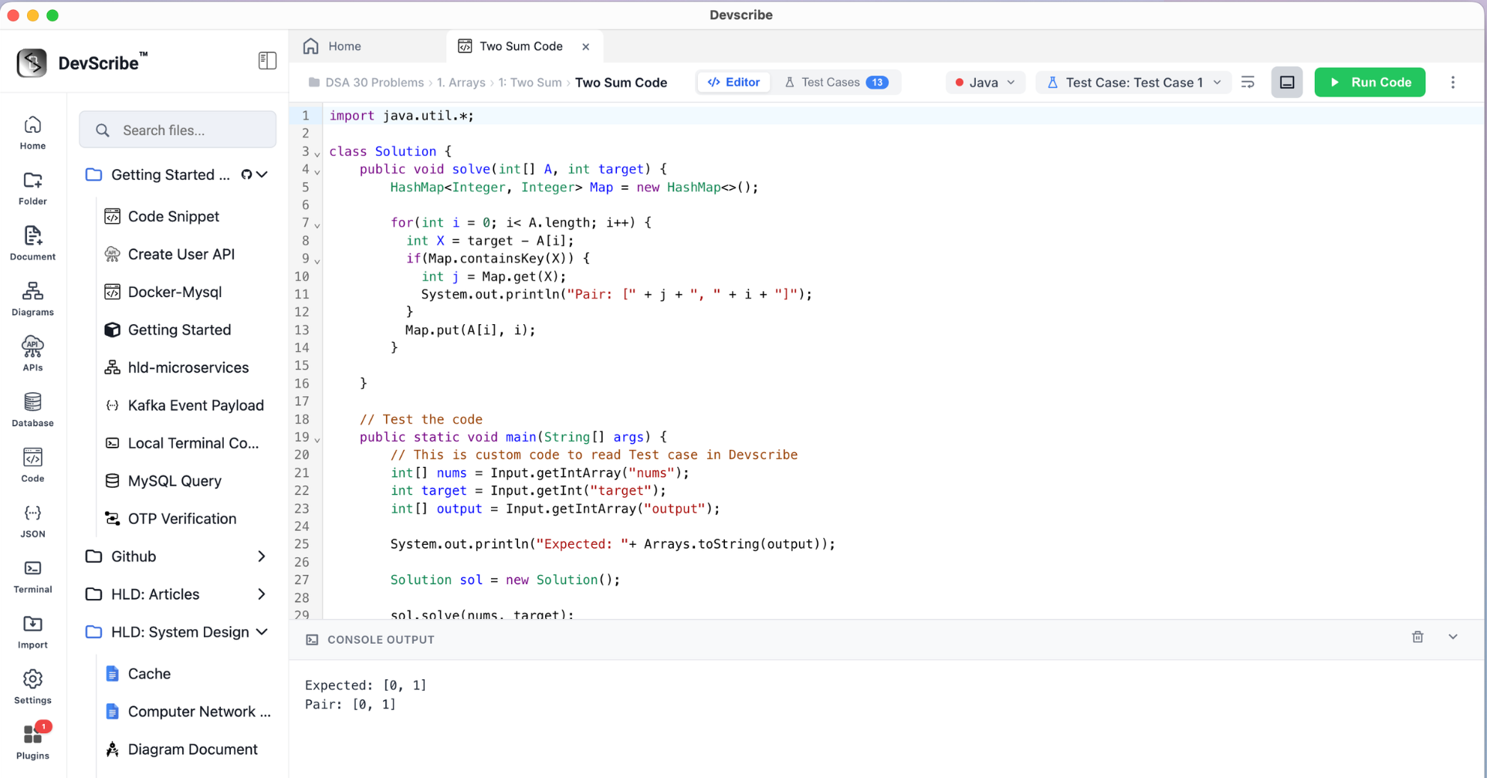The width and height of the screenshot is (1487, 778).
Task: Click the GitHub sync icon beside Getting Started
Action: pos(246,174)
